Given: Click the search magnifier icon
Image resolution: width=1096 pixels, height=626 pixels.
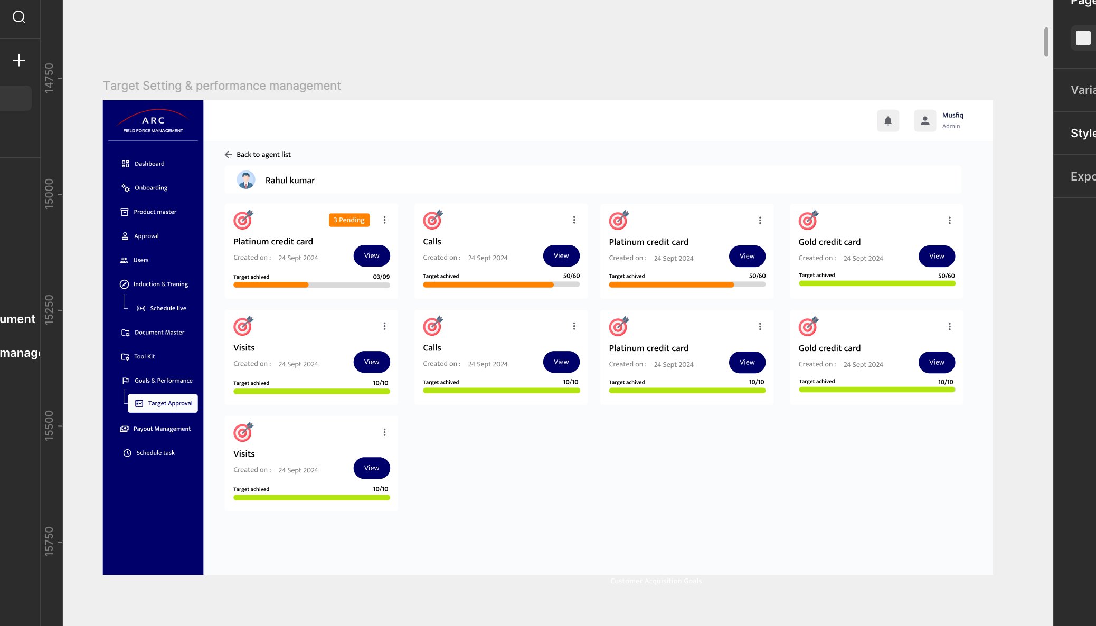Looking at the screenshot, I should click(x=19, y=17).
